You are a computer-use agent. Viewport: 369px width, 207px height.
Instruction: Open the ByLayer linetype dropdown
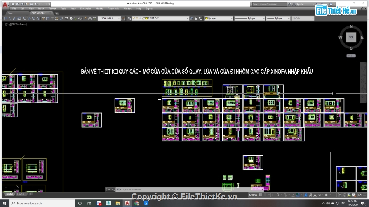coord(250,18)
